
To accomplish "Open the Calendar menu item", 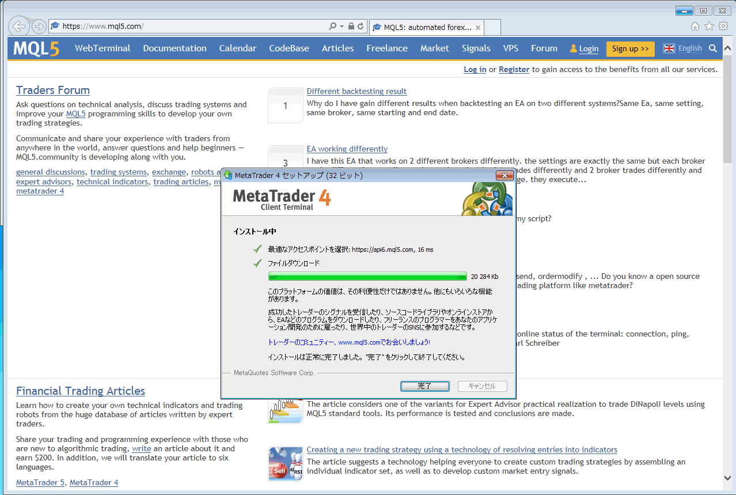I will pyautogui.click(x=238, y=48).
